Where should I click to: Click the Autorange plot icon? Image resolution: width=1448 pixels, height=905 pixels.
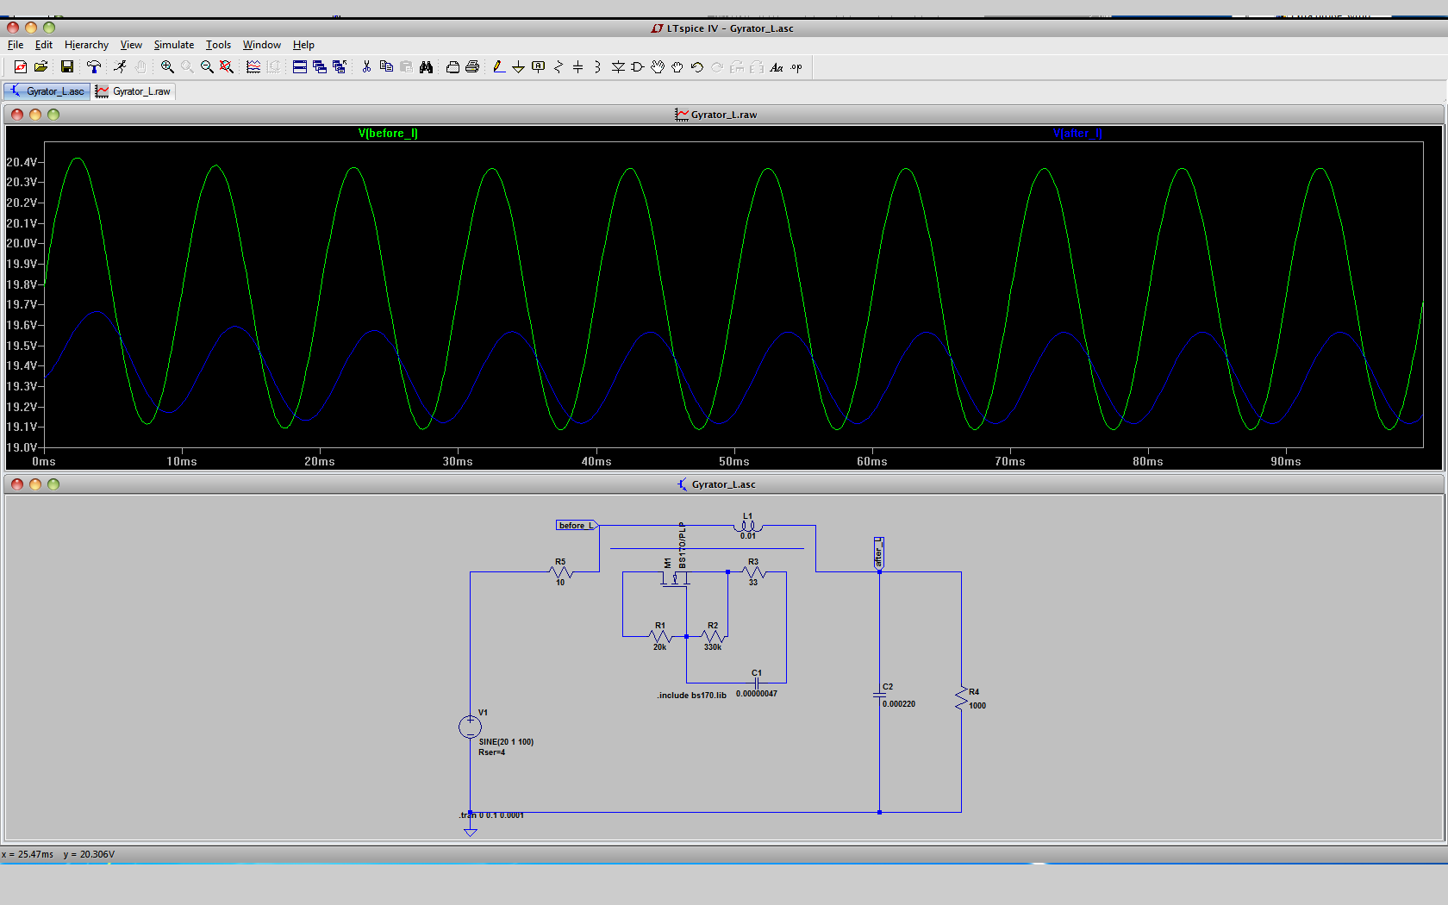click(253, 67)
